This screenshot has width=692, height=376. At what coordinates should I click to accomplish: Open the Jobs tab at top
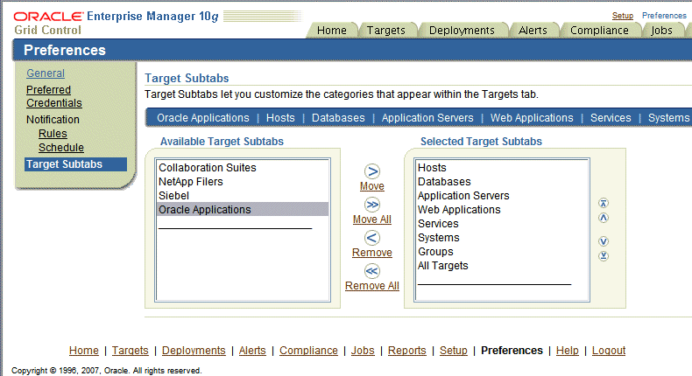tap(661, 30)
